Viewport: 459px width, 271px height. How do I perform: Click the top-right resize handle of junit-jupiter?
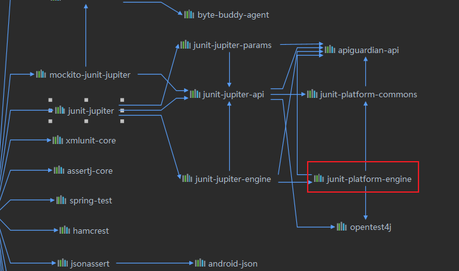coord(122,100)
